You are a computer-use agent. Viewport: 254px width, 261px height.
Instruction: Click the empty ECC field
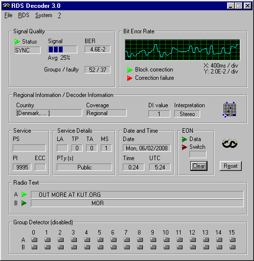40,167
